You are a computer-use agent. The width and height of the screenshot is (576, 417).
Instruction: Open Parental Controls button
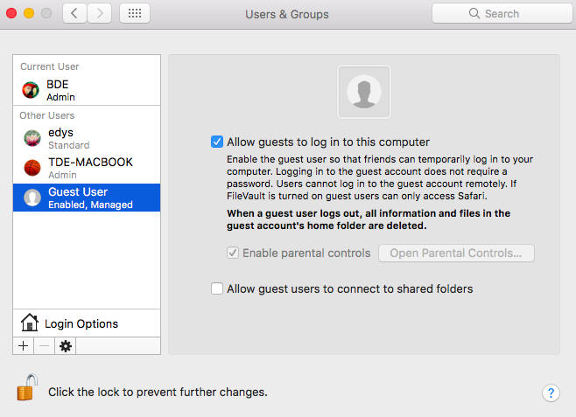tap(456, 253)
